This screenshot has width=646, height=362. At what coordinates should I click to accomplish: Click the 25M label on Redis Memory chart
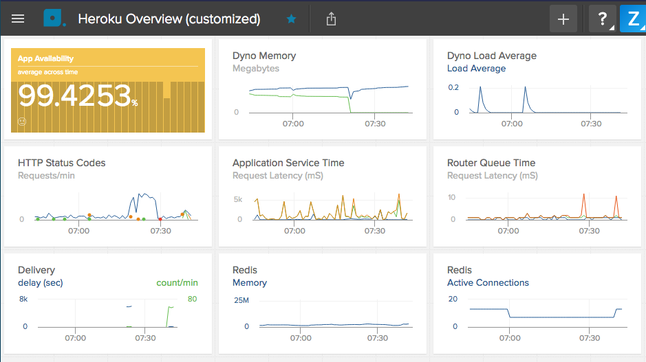pos(241,300)
